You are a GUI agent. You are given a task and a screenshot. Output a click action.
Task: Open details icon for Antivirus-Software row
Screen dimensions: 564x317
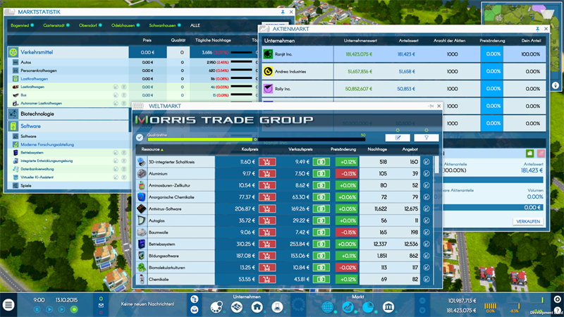(427, 209)
